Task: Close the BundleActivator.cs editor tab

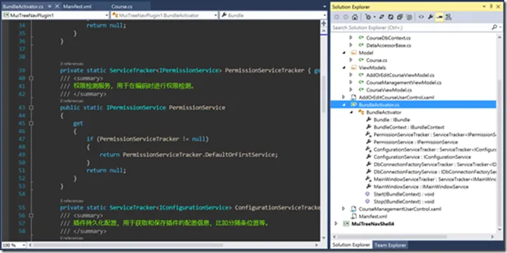Action: [x=57, y=6]
